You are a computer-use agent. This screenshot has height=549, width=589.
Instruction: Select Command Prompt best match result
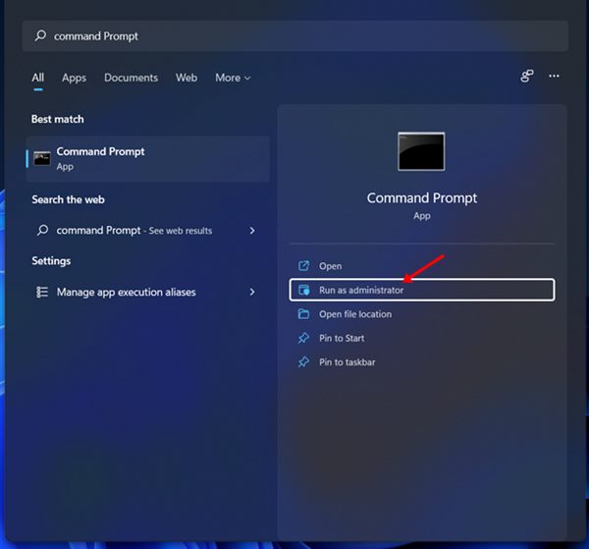pyautogui.click(x=148, y=159)
